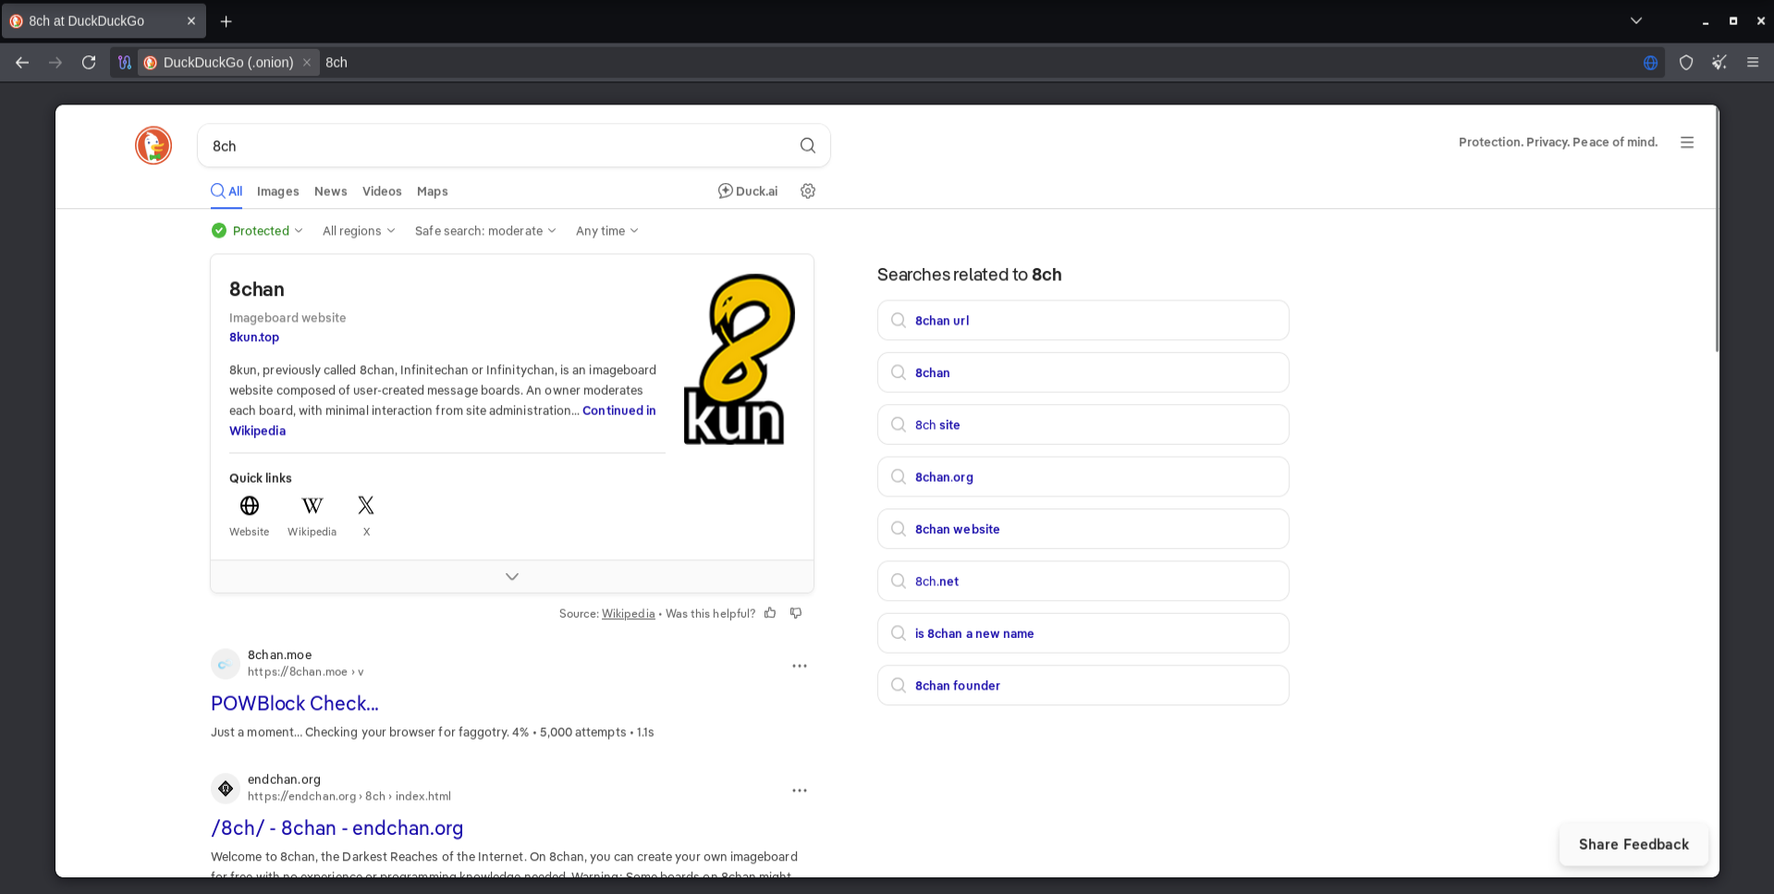This screenshot has height=894, width=1774.
Task: Select the related search 8chan
Action: 1083,373
